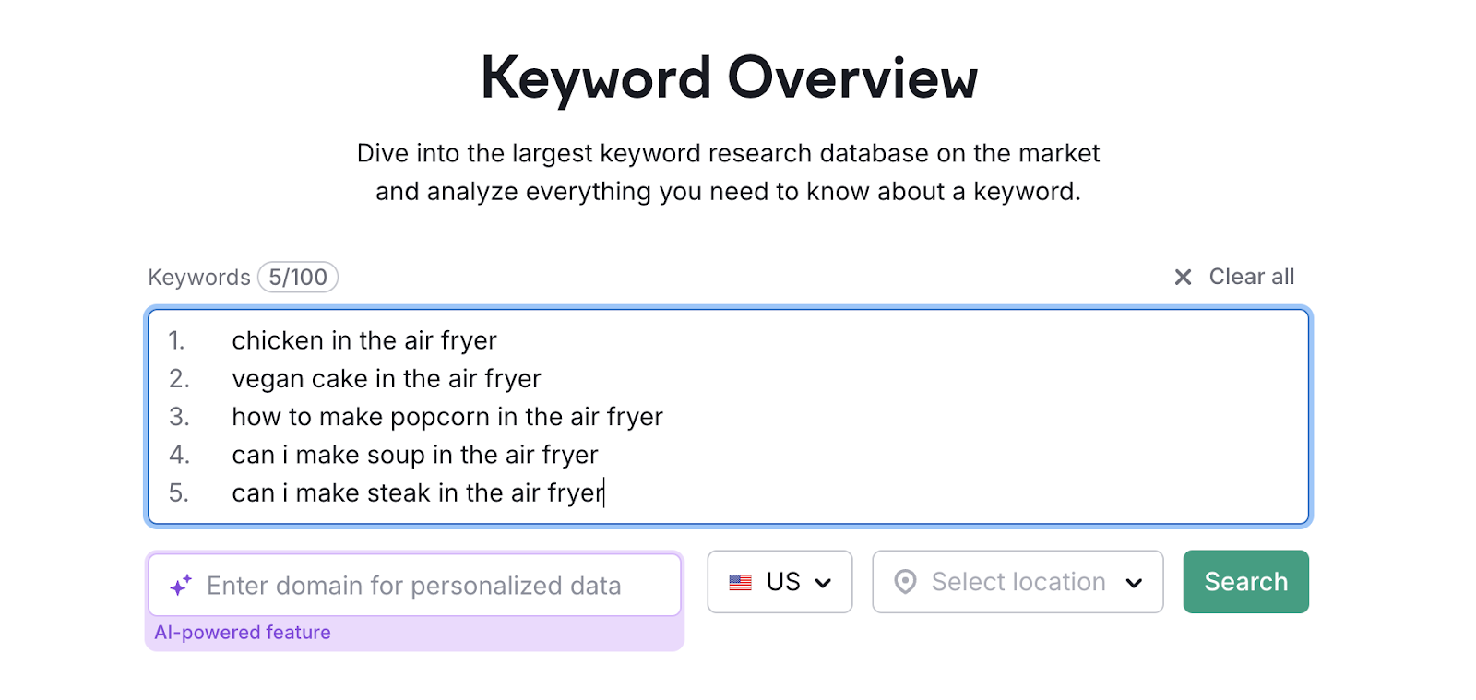Screen dimensions: 1476x700
Task: Open the country selector dropdown
Action: [780, 582]
